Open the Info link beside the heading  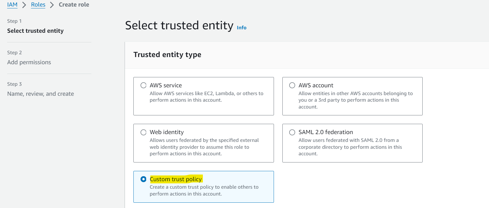pos(242,28)
